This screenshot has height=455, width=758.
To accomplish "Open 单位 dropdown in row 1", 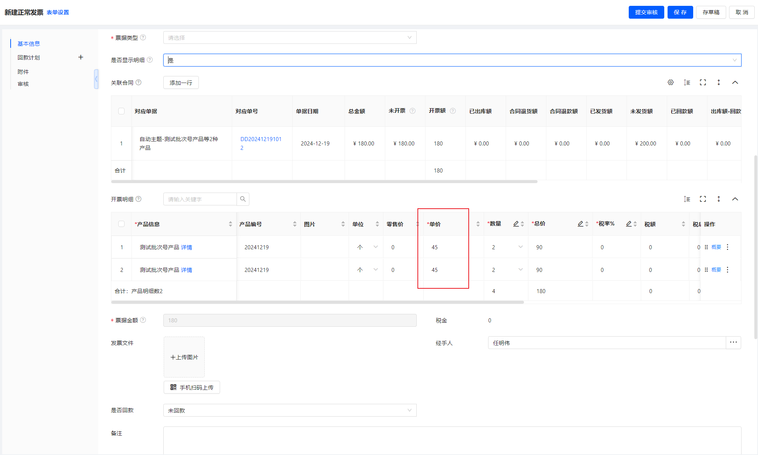I will [x=376, y=247].
